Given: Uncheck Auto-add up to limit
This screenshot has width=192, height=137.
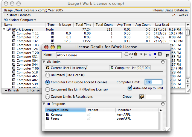Looking at the screenshot, I should (x=130, y=88).
